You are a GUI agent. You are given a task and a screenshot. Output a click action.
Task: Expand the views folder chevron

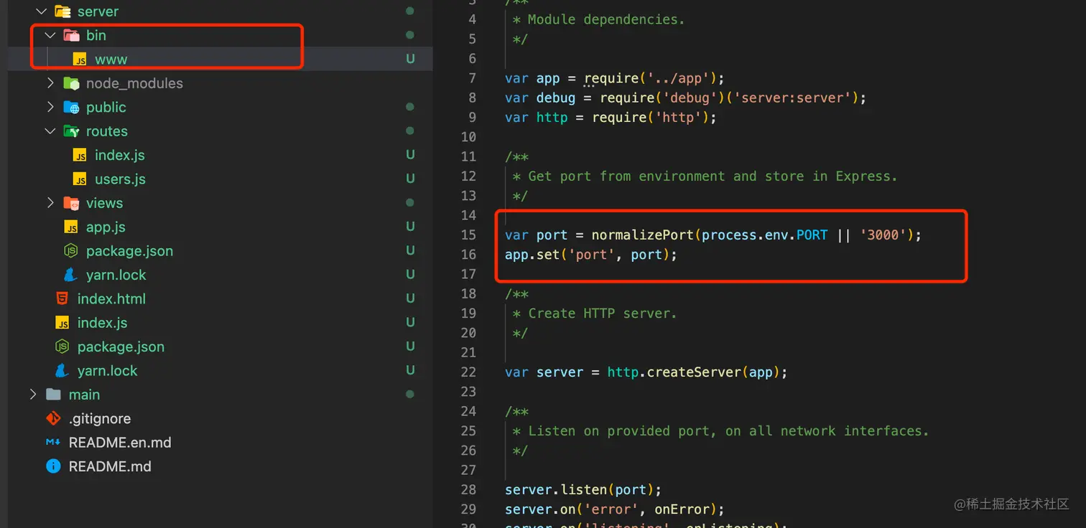click(x=50, y=203)
